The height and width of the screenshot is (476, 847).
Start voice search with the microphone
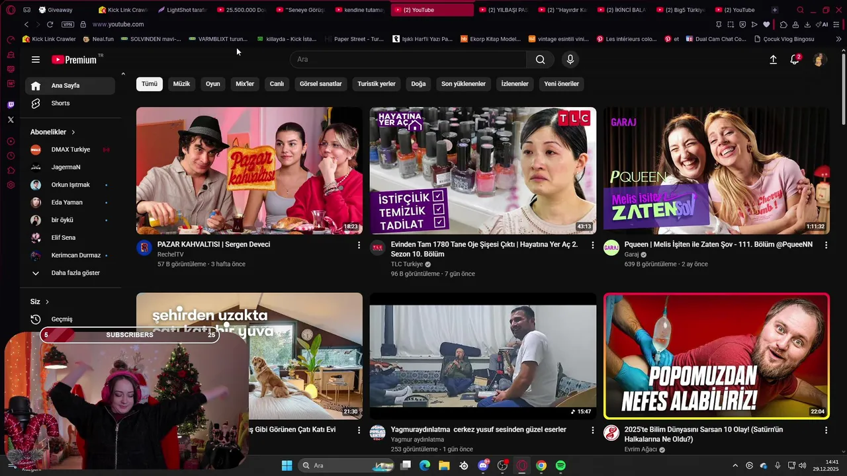(570, 59)
